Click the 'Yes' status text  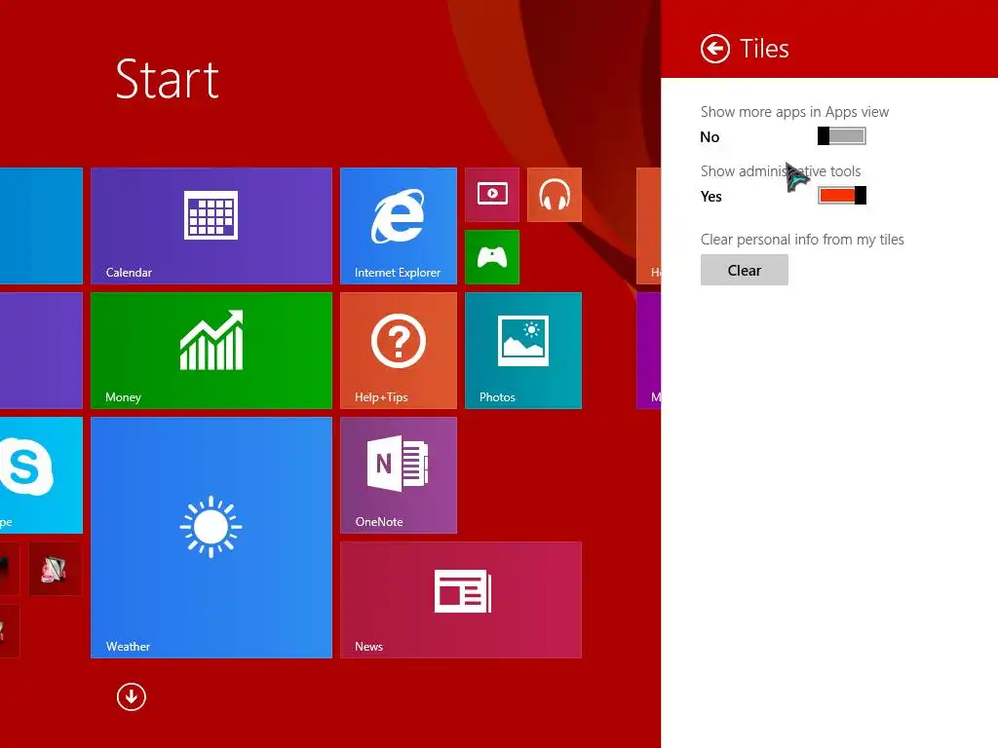(710, 197)
